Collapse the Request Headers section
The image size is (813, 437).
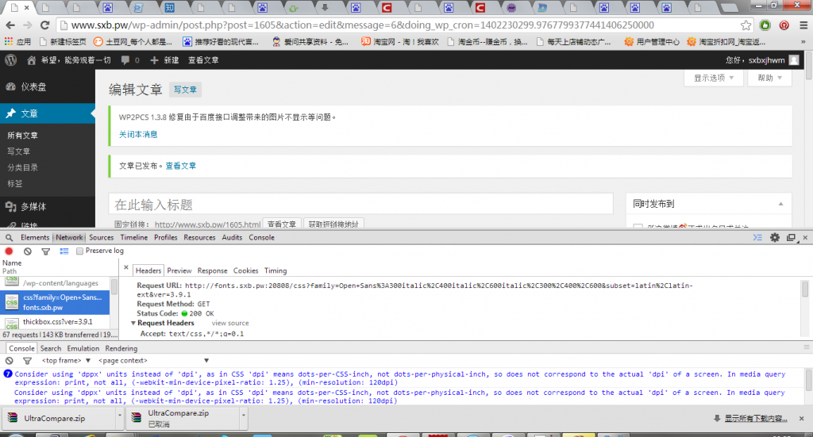click(x=133, y=324)
